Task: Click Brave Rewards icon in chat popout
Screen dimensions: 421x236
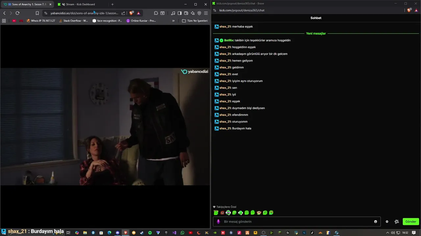Action: click(416, 10)
